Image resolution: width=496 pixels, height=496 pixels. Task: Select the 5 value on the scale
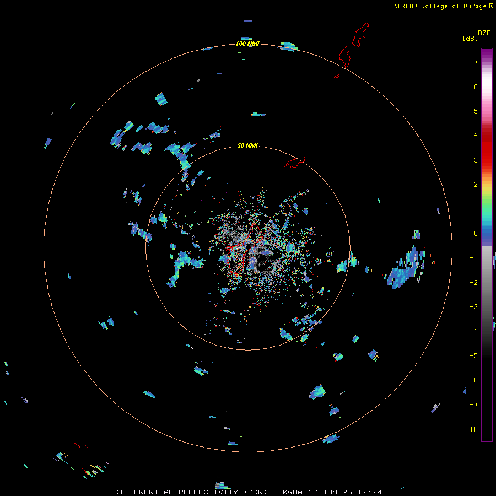point(476,111)
